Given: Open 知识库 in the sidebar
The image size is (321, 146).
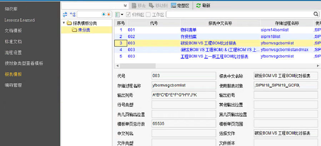Looking at the screenshot, I should pyautogui.click(x=11, y=9).
